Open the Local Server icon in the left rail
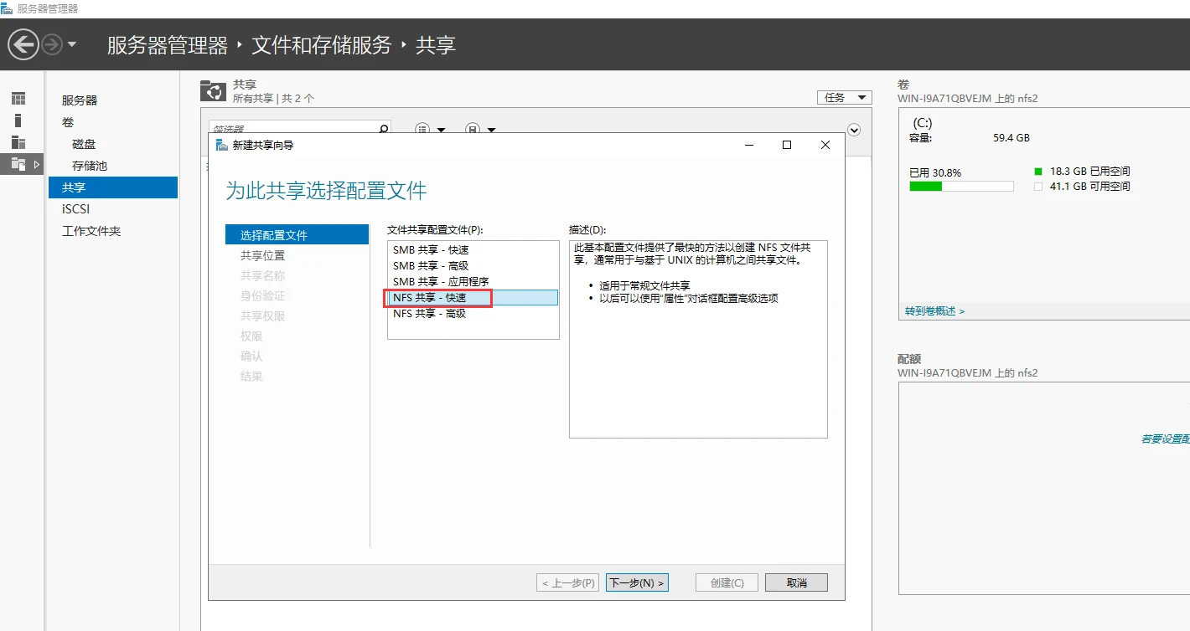 tap(18, 121)
